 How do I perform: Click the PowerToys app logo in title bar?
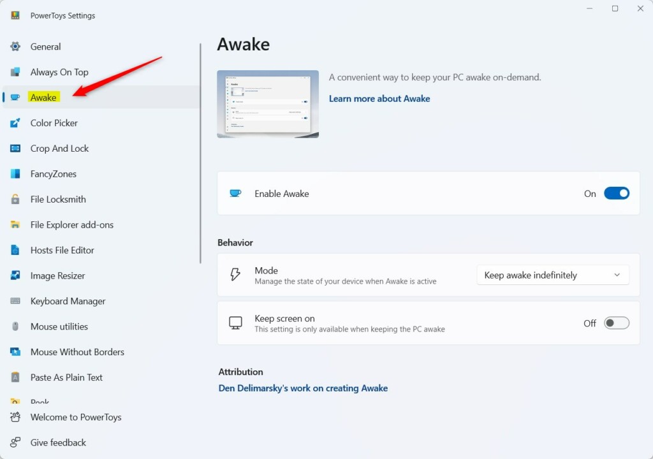coord(15,15)
